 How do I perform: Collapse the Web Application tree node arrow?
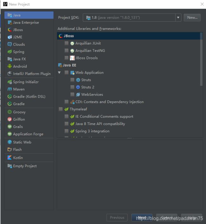point(59,73)
